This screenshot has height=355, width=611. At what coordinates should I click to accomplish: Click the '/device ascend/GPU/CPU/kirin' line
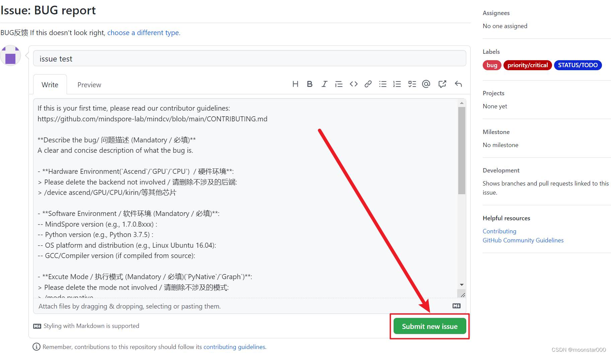tap(107, 193)
